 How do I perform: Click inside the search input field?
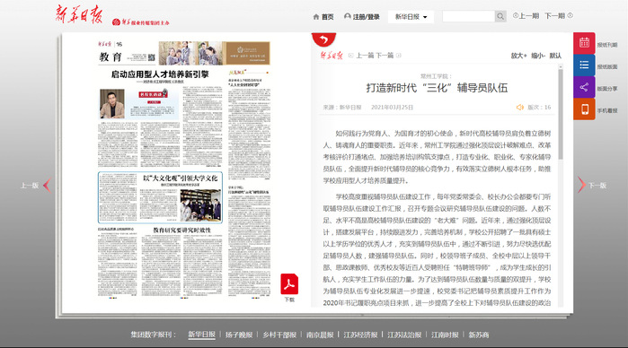coord(469,16)
